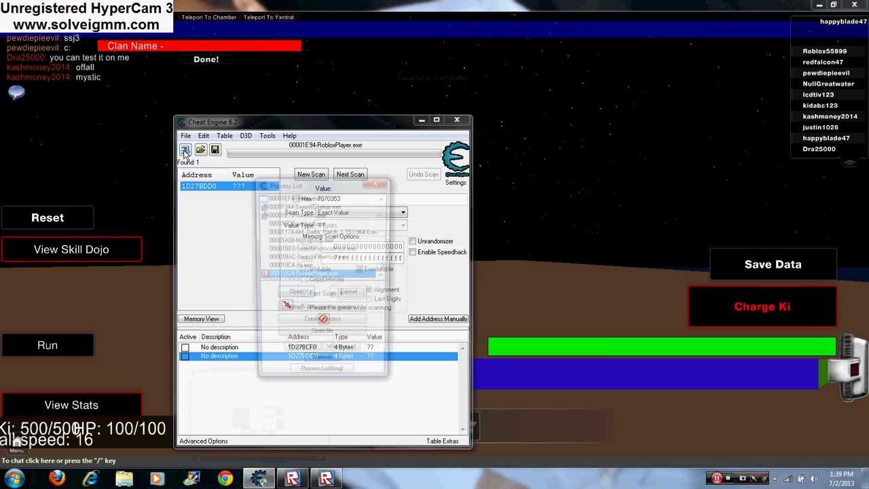
Task: Toggle Pause the game while scanning
Action: [x=305, y=308]
